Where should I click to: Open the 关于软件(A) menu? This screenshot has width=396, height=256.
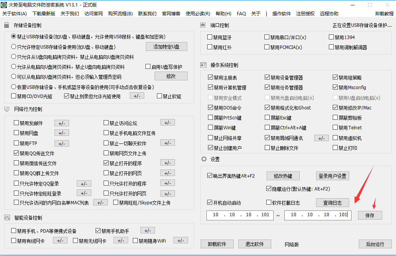(15, 14)
